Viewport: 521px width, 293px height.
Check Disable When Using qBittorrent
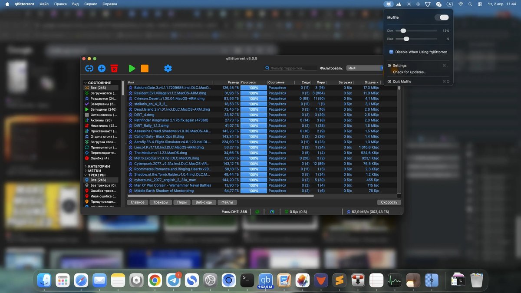point(392,52)
